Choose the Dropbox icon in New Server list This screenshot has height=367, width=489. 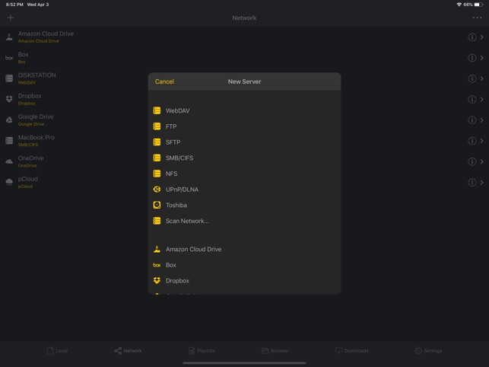pyautogui.click(x=157, y=280)
